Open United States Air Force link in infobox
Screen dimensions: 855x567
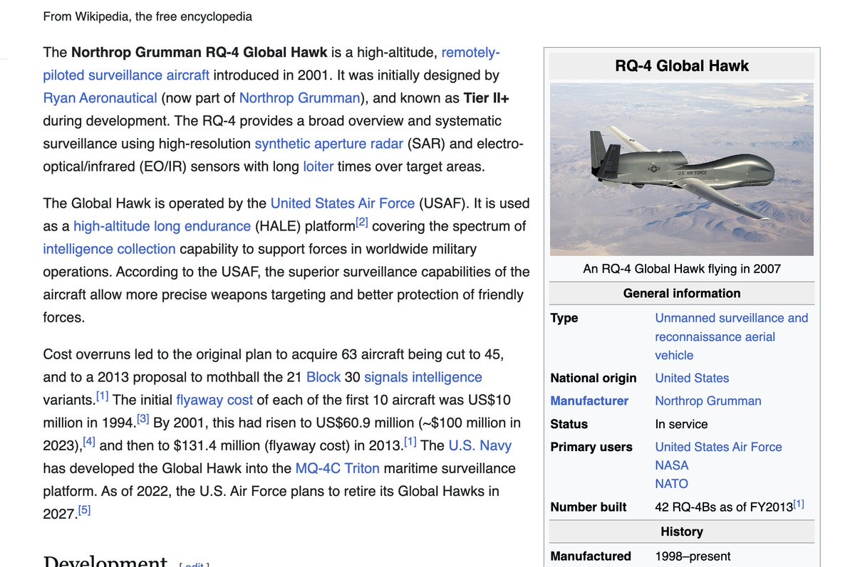(718, 447)
